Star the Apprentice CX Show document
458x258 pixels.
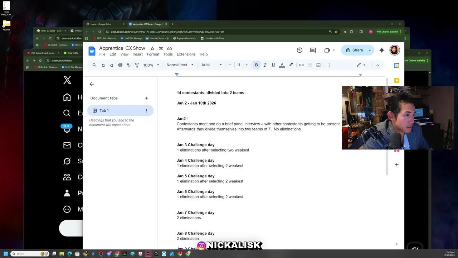(x=152, y=48)
